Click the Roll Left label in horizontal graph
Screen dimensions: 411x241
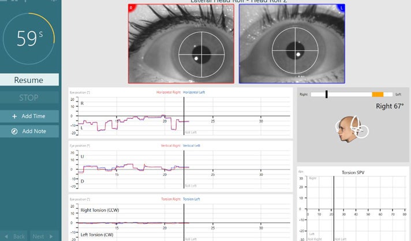(x=190, y=133)
